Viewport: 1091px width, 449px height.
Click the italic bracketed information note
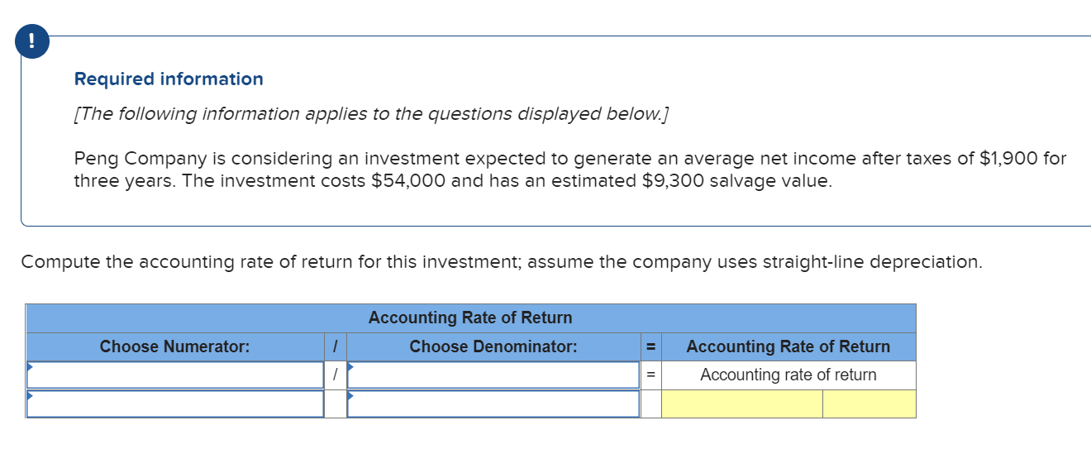pos(371,114)
